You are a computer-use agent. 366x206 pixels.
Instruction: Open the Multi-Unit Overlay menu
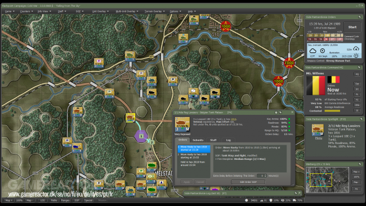[127, 11]
